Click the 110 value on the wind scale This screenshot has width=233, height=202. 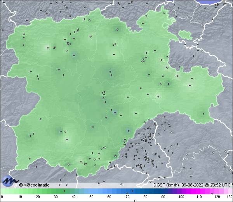(199, 197)
